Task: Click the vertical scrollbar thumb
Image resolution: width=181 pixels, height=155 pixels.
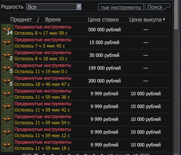Action: click(x=176, y=15)
